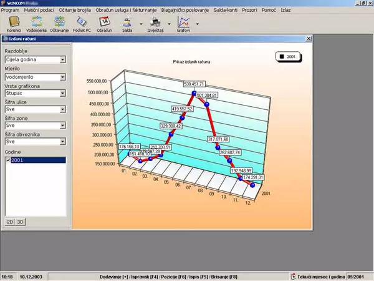Click the 2001 legend color swatch
This screenshot has width=374, height=281.
[281, 57]
